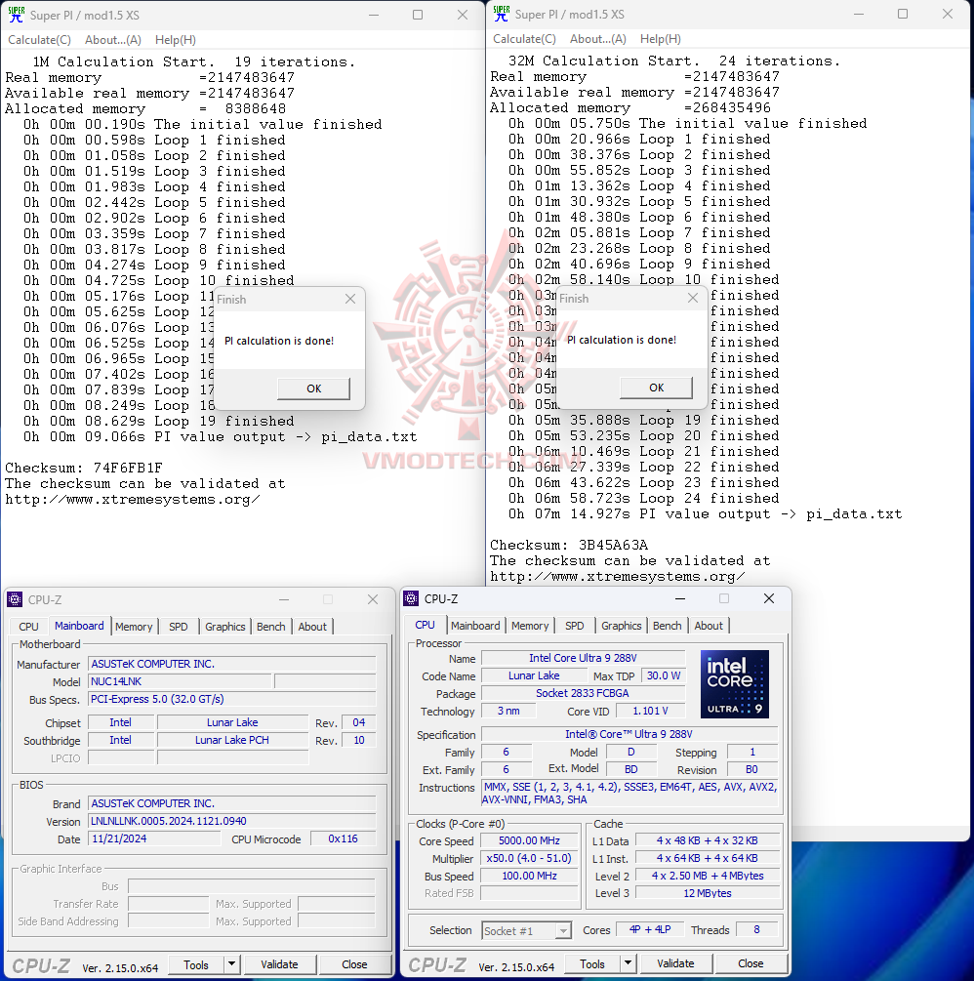Image resolution: width=974 pixels, height=981 pixels.
Task: Click the Level 3 12 MBytes cache value
Action: tap(708, 893)
